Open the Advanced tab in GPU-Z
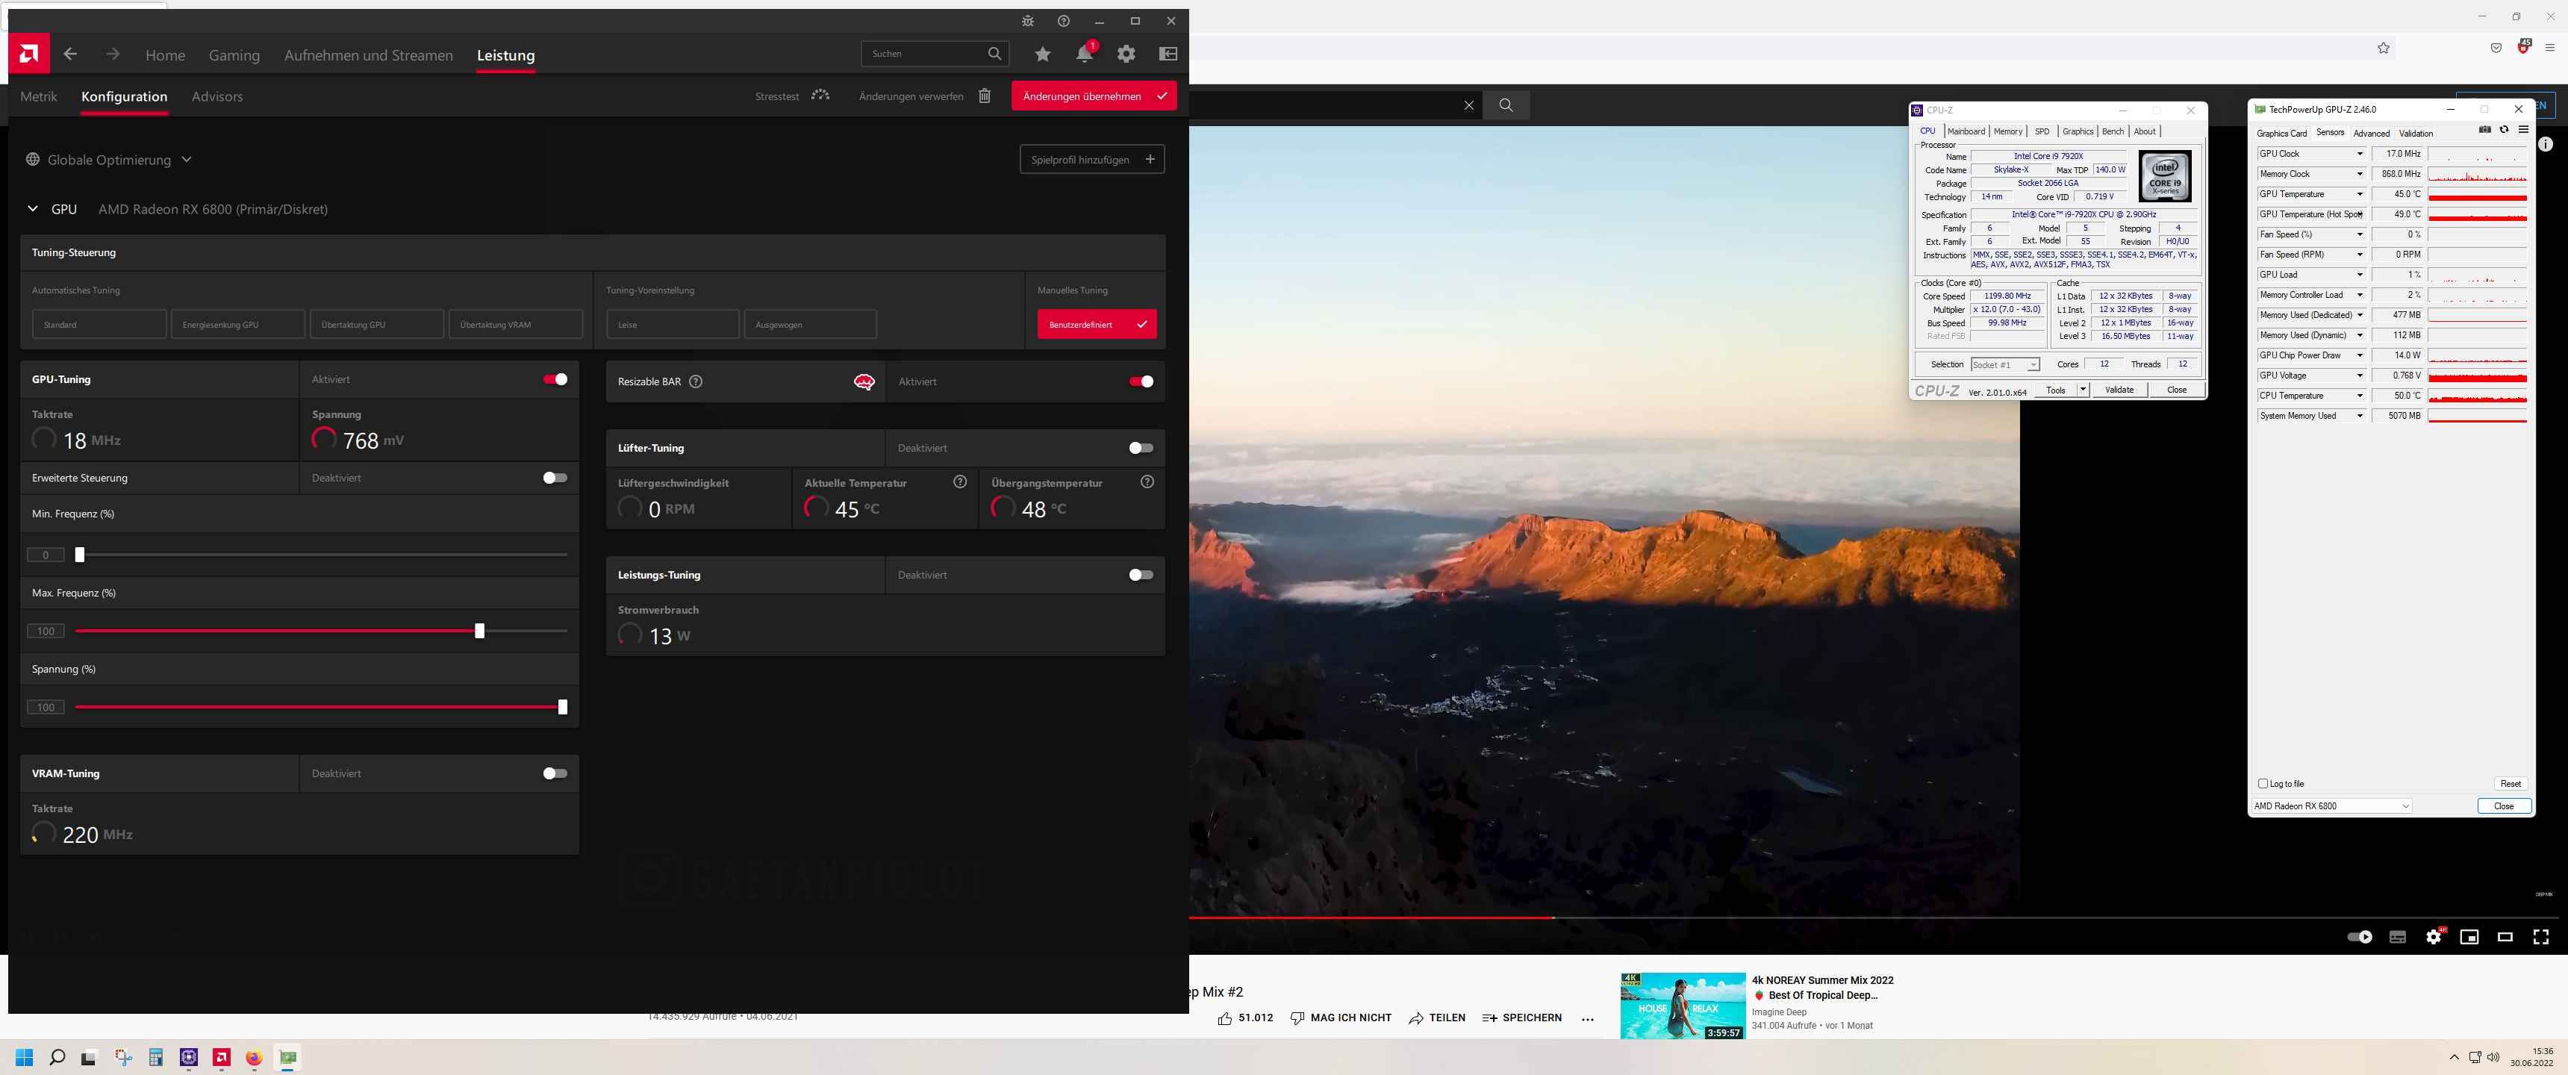2568x1075 pixels. tap(2372, 133)
